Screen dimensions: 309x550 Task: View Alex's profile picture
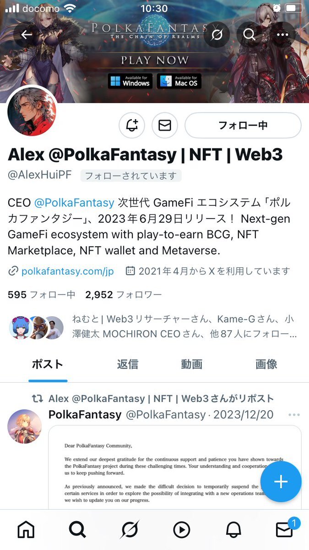click(32, 111)
